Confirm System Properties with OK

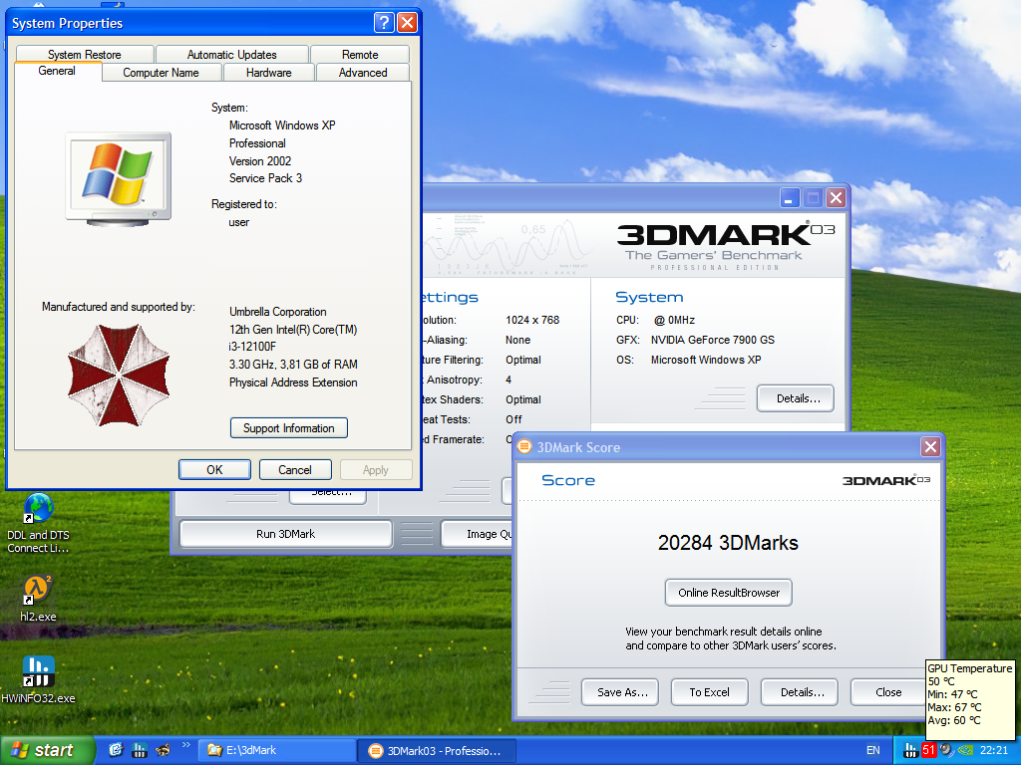pos(215,470)
